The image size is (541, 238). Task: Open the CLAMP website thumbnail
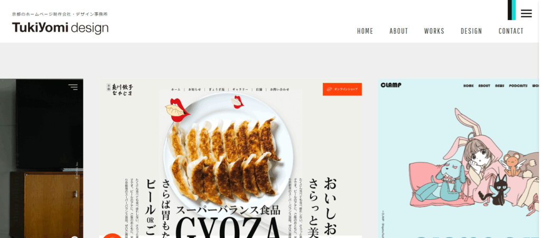458,158
